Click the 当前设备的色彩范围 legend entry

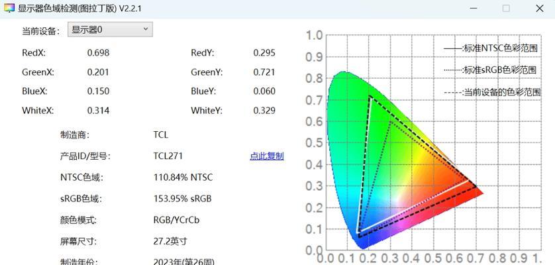click(x=492, y=93)
